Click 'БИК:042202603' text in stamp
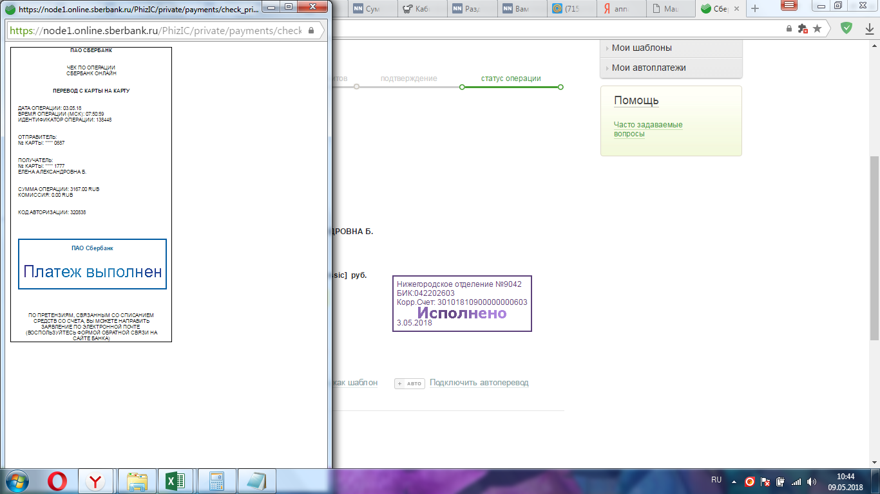This screenshot has width=880, height=494. click(426, 293)
